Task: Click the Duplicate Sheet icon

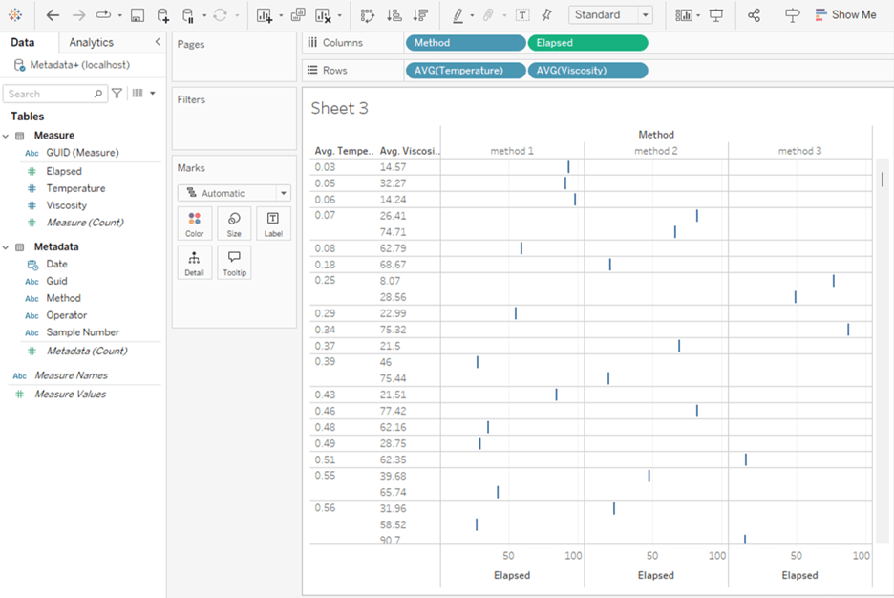Action: point(299,14)
